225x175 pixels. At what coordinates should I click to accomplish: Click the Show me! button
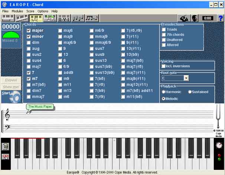(x=11, y=87)
